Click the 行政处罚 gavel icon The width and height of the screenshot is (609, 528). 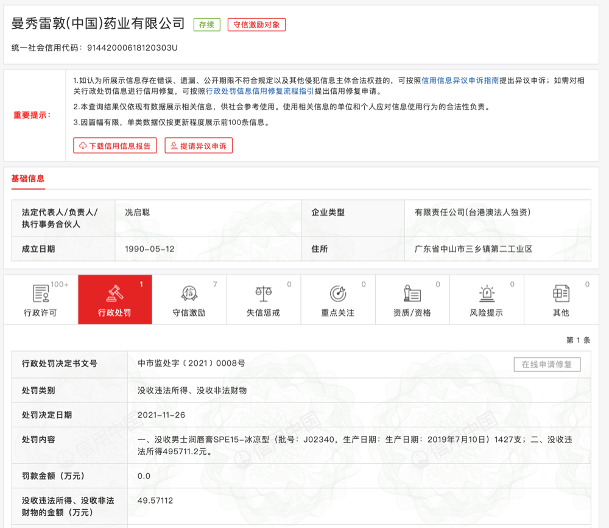[115, 293]
